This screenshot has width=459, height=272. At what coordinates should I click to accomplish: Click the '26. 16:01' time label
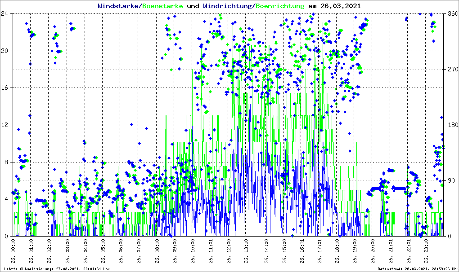pyautogui.click(x=302, y=251)
